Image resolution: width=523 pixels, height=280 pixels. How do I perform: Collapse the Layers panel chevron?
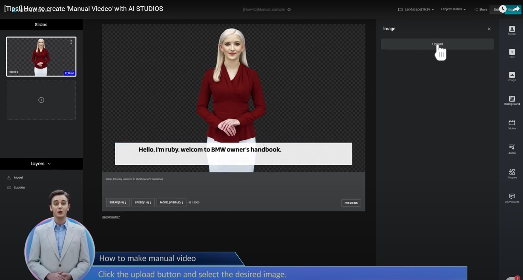point(49,164)
